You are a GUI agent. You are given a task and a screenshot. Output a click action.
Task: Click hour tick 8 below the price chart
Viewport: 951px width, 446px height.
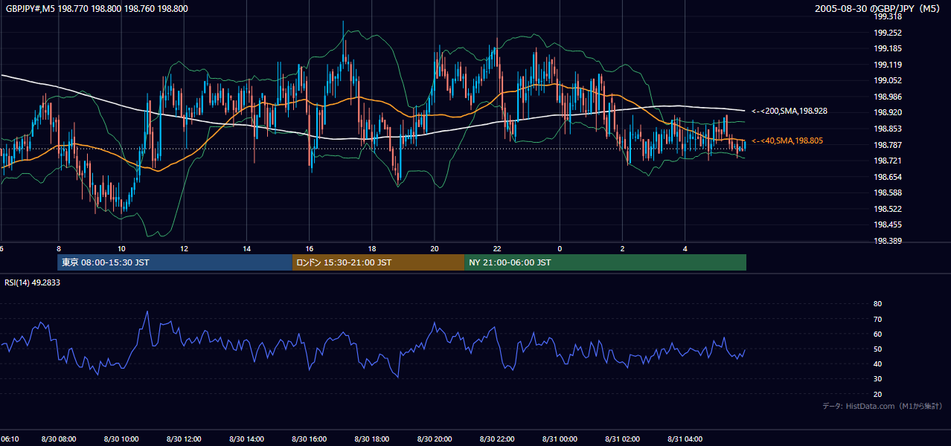point(58,249)
